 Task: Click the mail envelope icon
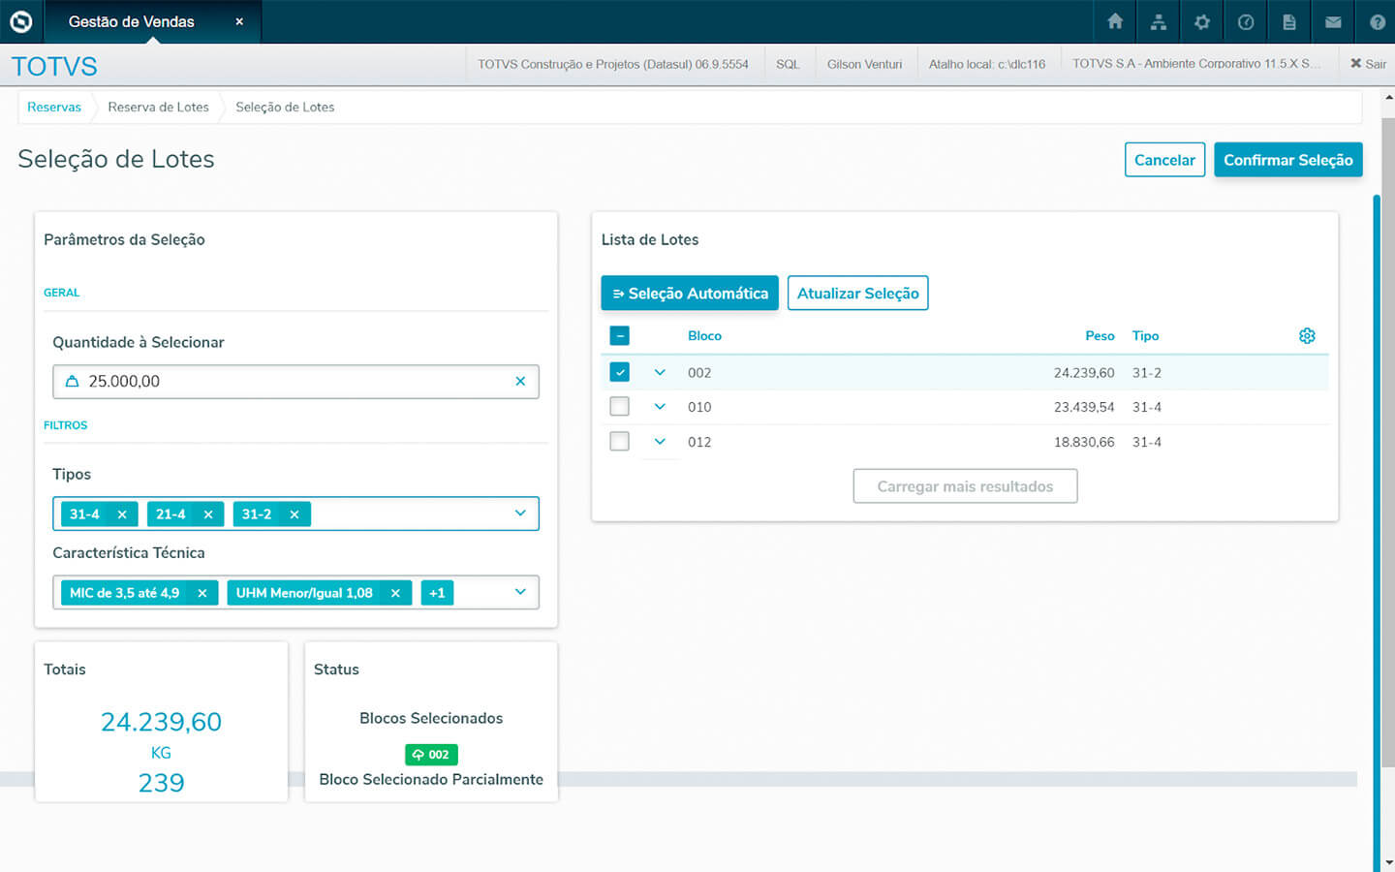(1333, 21)
